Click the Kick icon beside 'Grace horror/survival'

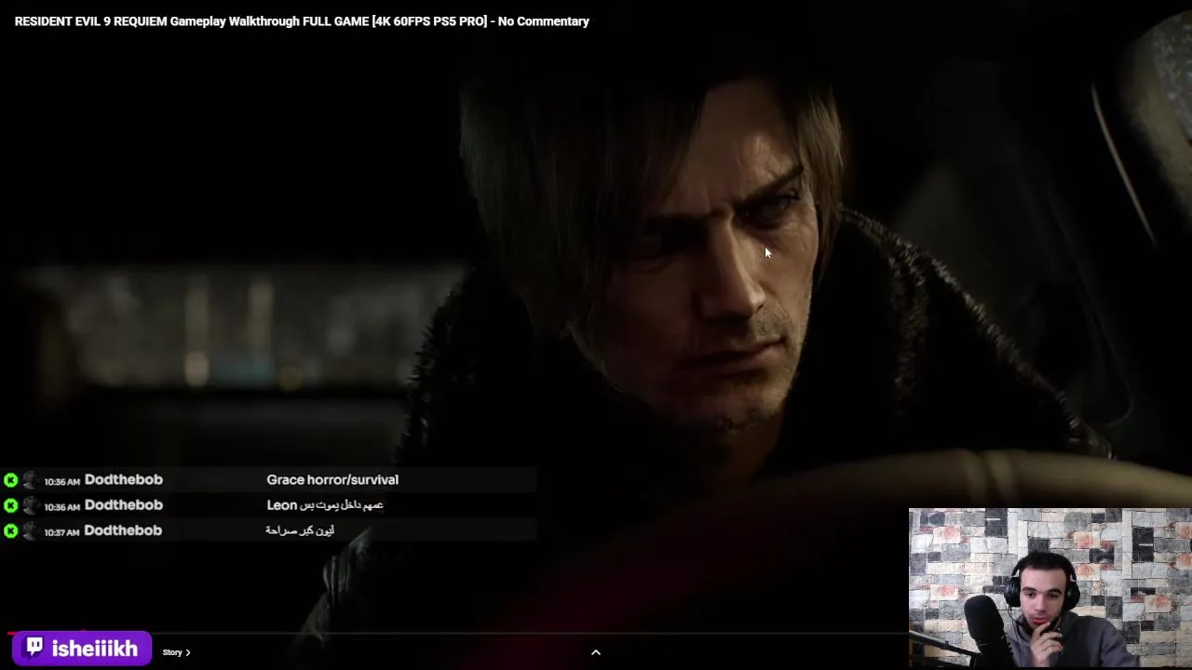tap(10, 480)
